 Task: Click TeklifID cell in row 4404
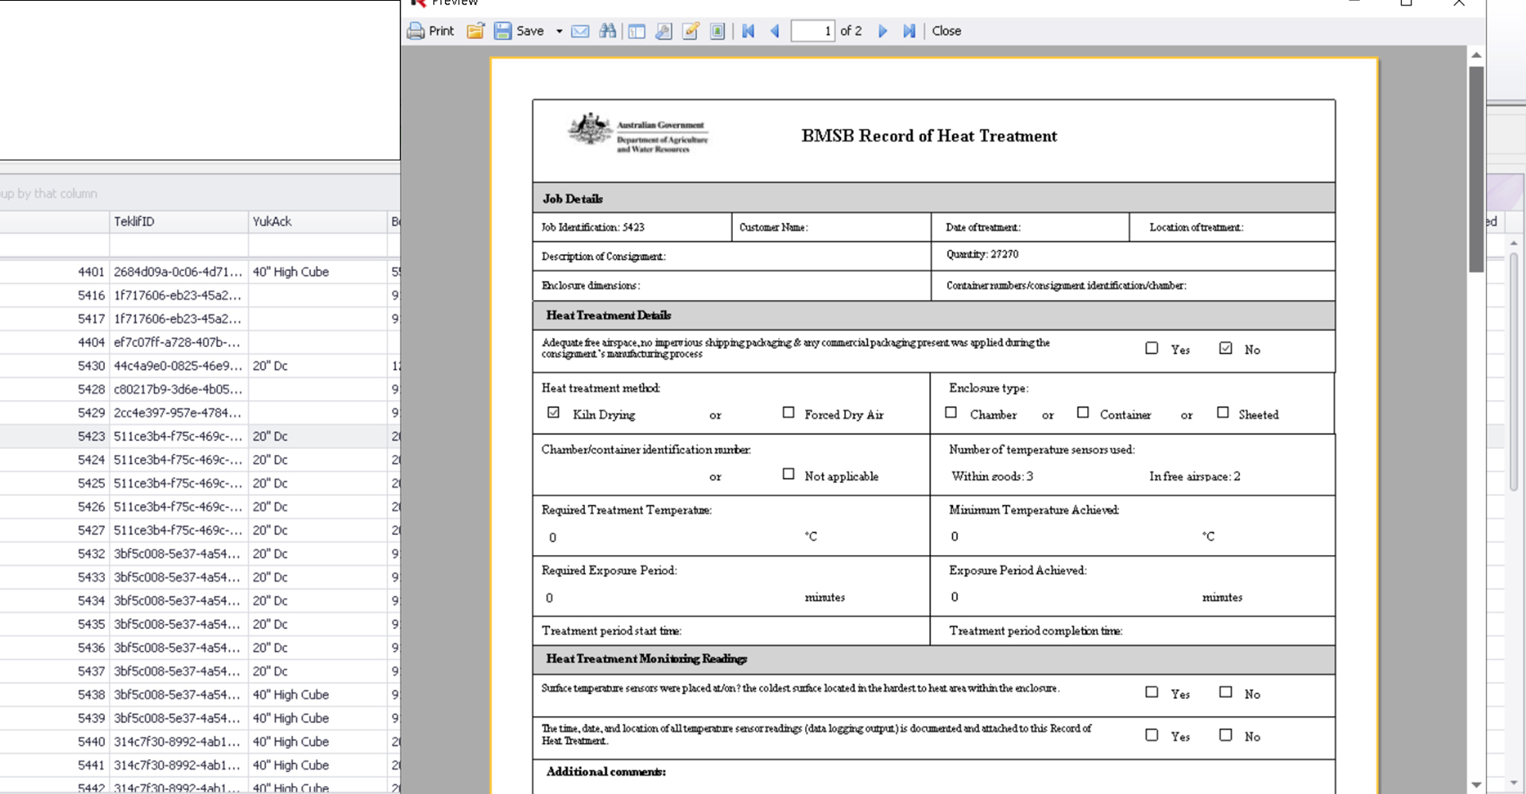[179, 342]
